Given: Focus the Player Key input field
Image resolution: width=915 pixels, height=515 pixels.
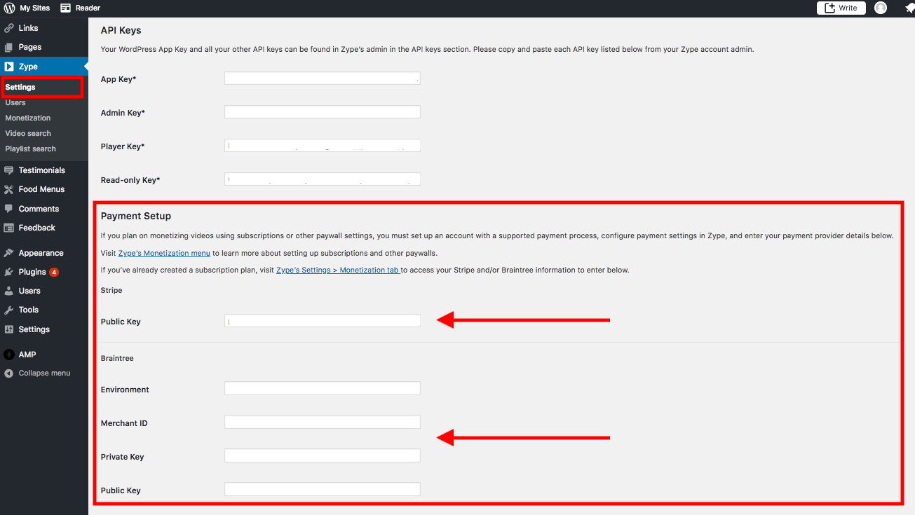Looking at the screenshot, I should (323, 146).
